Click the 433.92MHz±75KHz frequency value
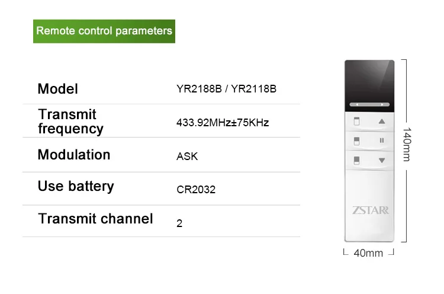Viewport: 444px width, 294px height. click(223, 123)
